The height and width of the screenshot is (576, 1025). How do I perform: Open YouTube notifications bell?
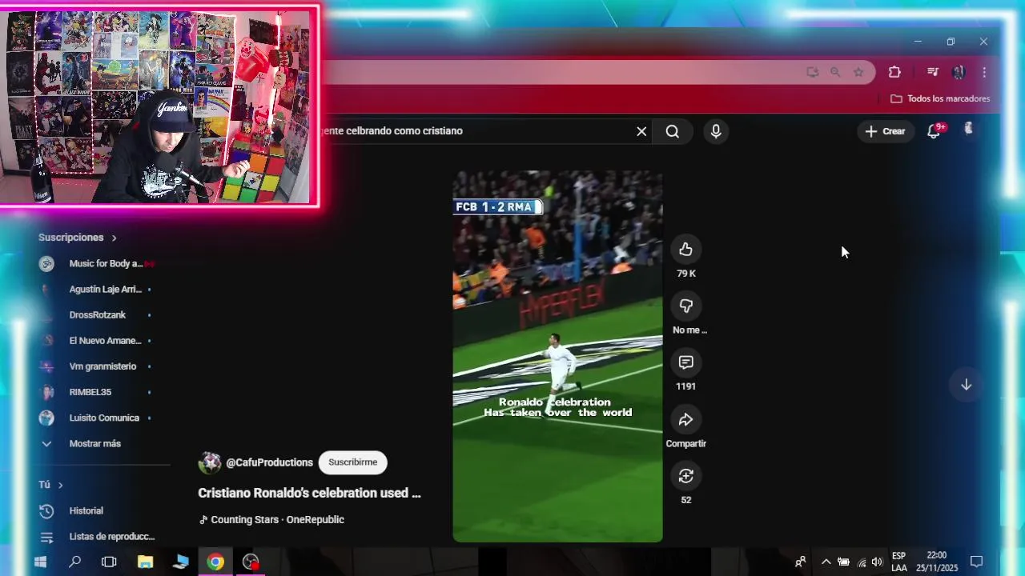click(x=935, y=131)
